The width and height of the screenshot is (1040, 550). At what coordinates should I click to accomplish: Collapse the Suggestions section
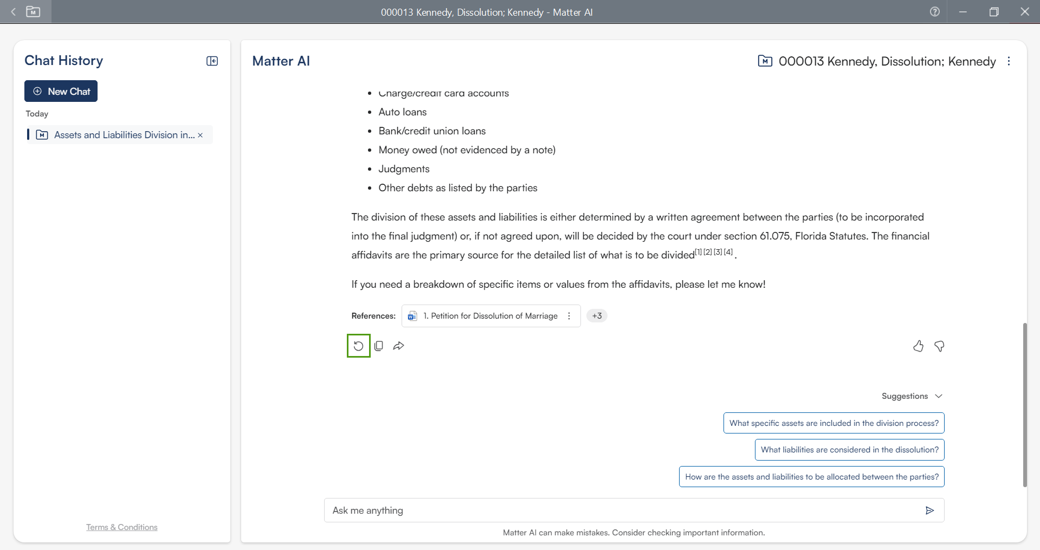(939, 396)
